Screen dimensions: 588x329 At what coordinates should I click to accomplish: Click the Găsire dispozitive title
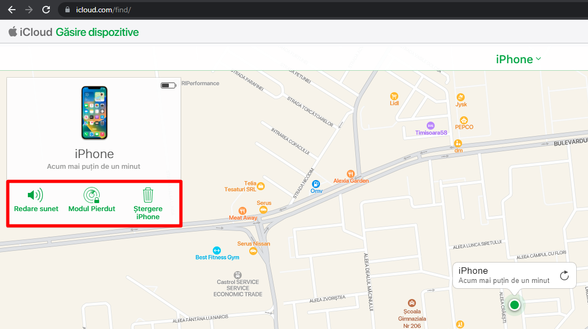97,32
